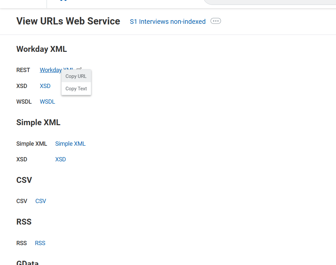Select Copy URL from the context menu
336x265 pixels.
click(76, 76)
